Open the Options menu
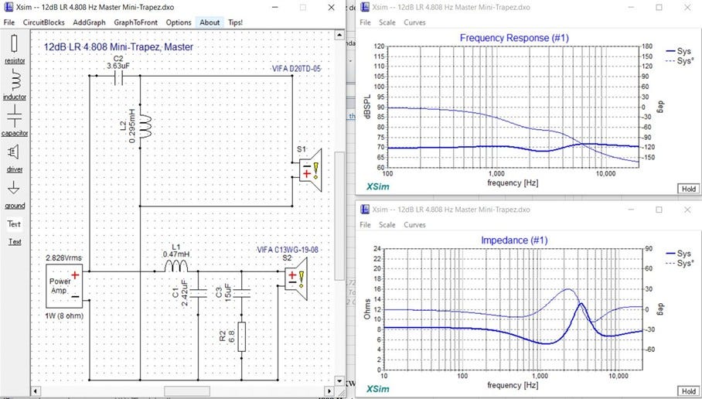Image resolution: width=702 pixels, height=399 pixels. coord(179,22)
